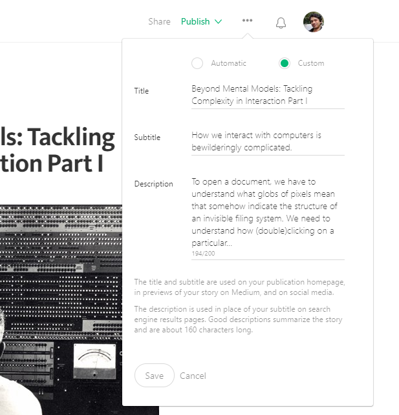
Task: Edit the Subtitle text field
Action: [268, 141]
